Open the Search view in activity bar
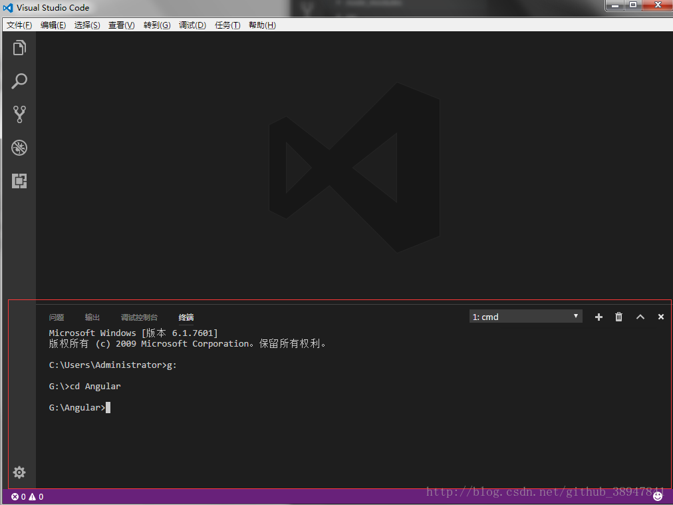Image resolution: width=673 pixels, height=505 pixels. [19, 81]
